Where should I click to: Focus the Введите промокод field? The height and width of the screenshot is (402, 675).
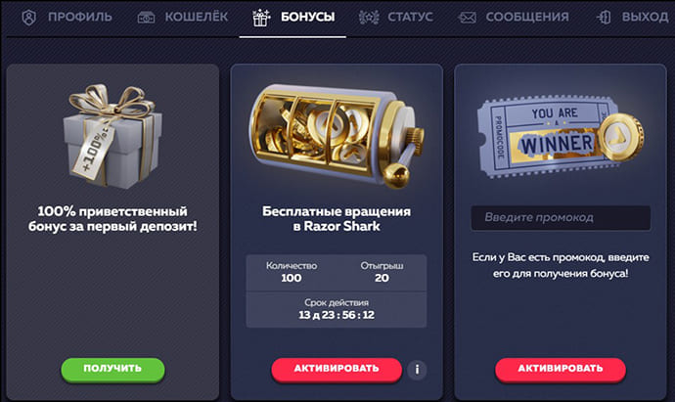coord(561,218)
